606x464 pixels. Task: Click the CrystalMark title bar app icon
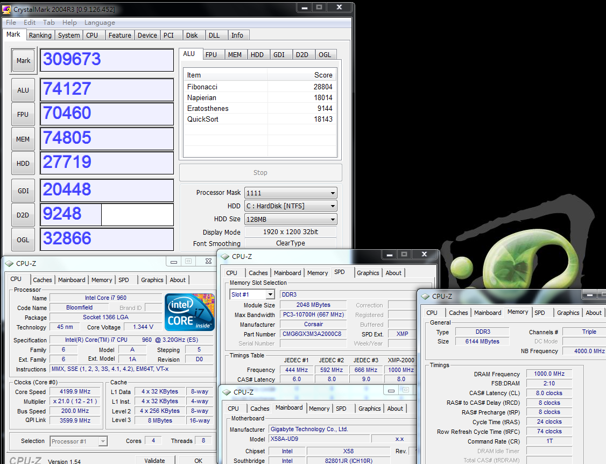coord(6,9)
